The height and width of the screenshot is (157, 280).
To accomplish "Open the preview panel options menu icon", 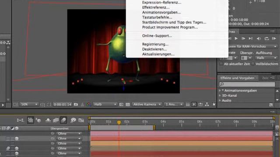I will [x=272, y=31].
